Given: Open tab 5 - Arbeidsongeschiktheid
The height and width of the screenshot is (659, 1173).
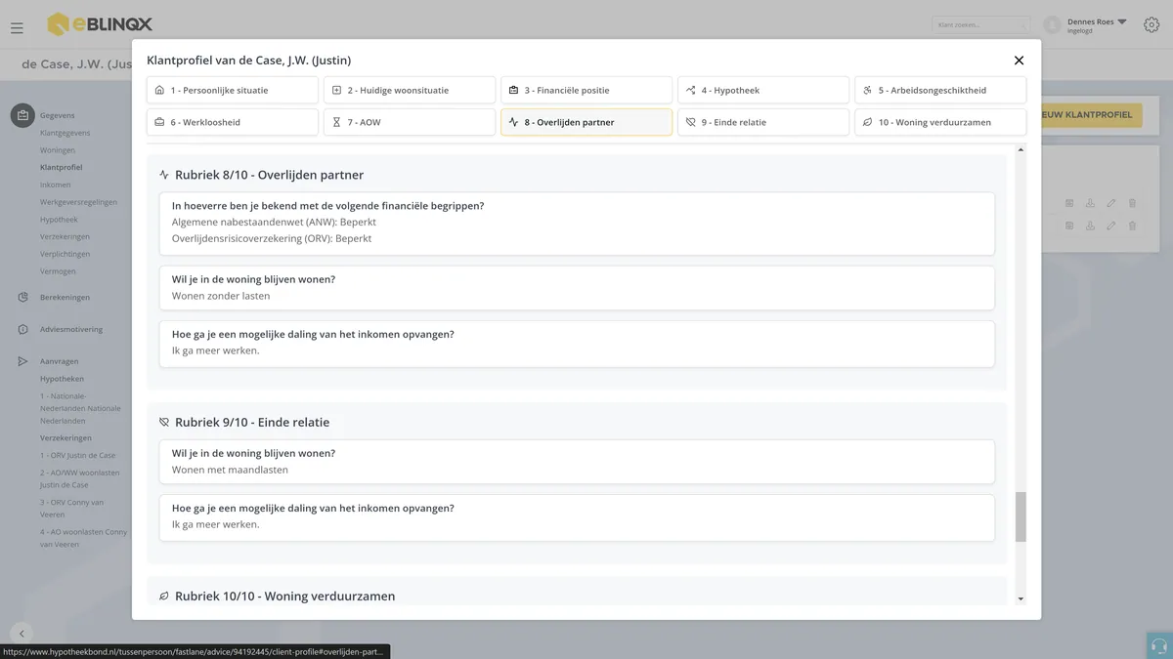Looking at the screenshot, I should point(940,90).
